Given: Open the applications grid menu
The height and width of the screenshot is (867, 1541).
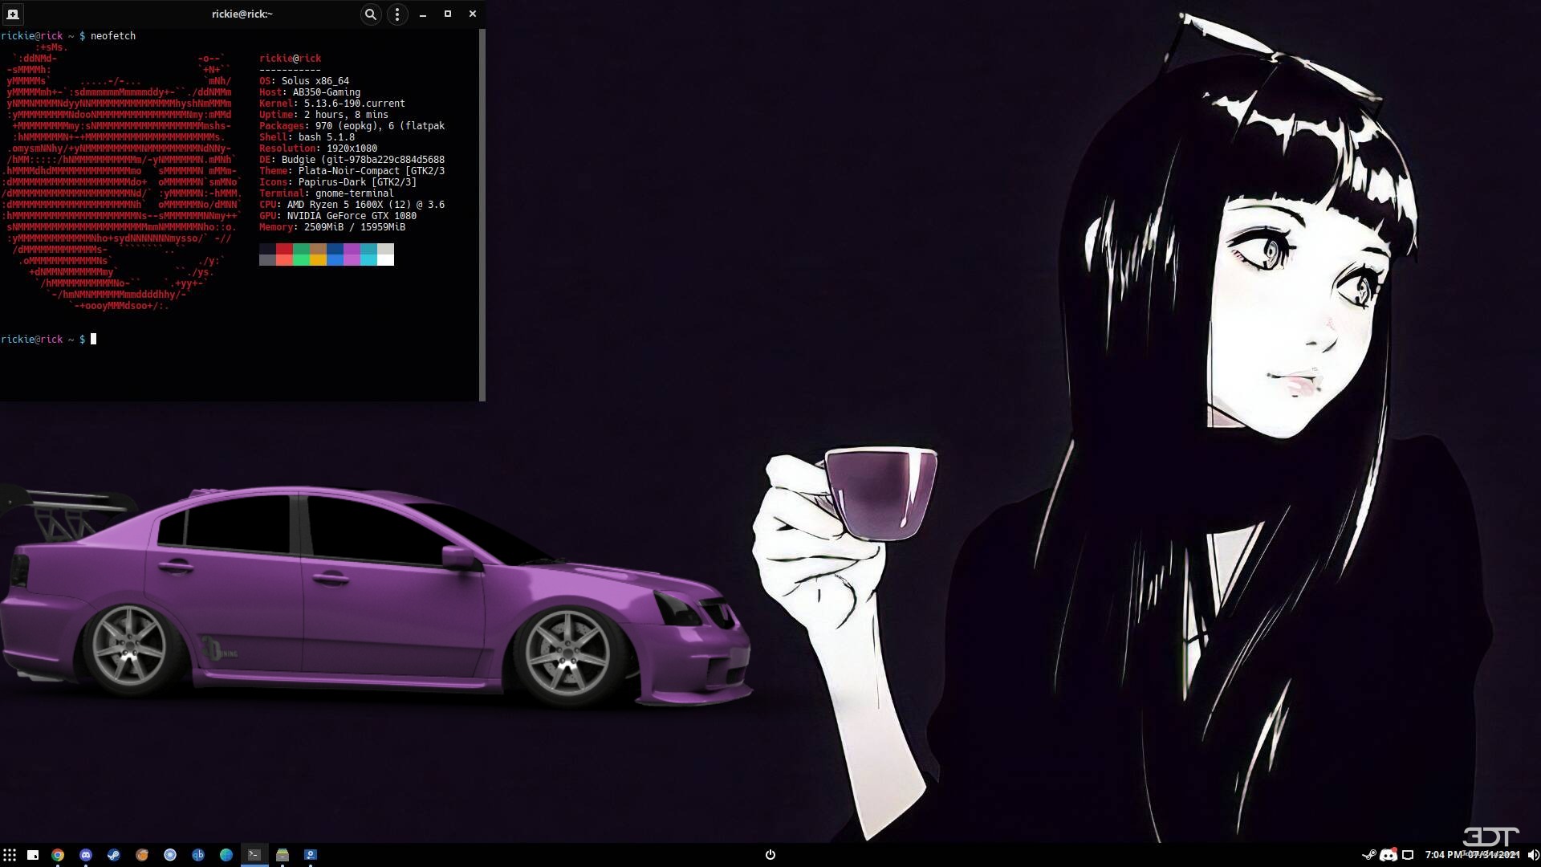Looking at the screenshot, I should 10,855.
